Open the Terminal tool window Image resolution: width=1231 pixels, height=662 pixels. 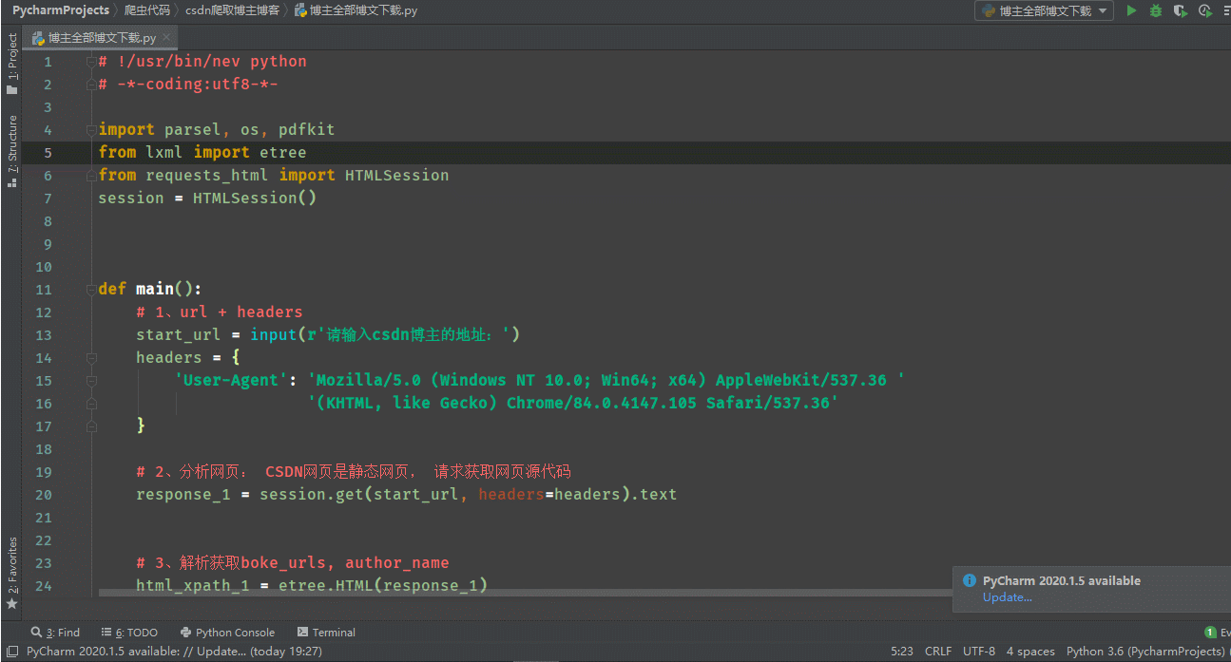coord(326,632)
